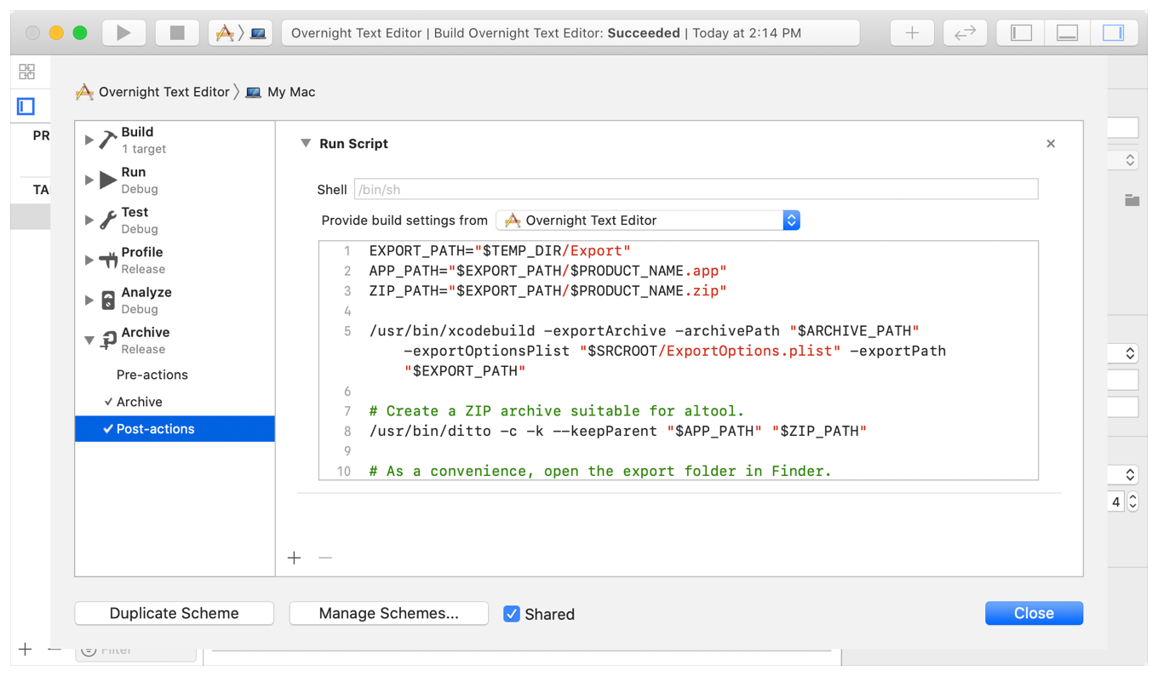
Task: Select Pre-actions under Archive
Action: [x=152, y=375]
